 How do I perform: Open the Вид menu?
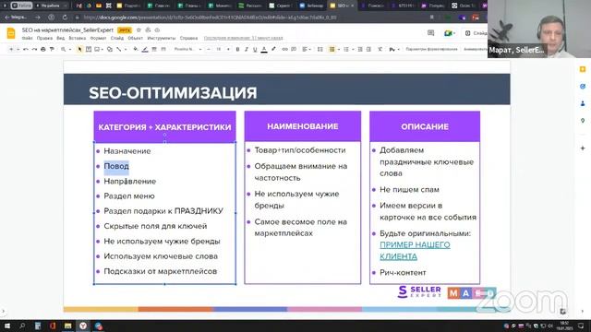61,38
